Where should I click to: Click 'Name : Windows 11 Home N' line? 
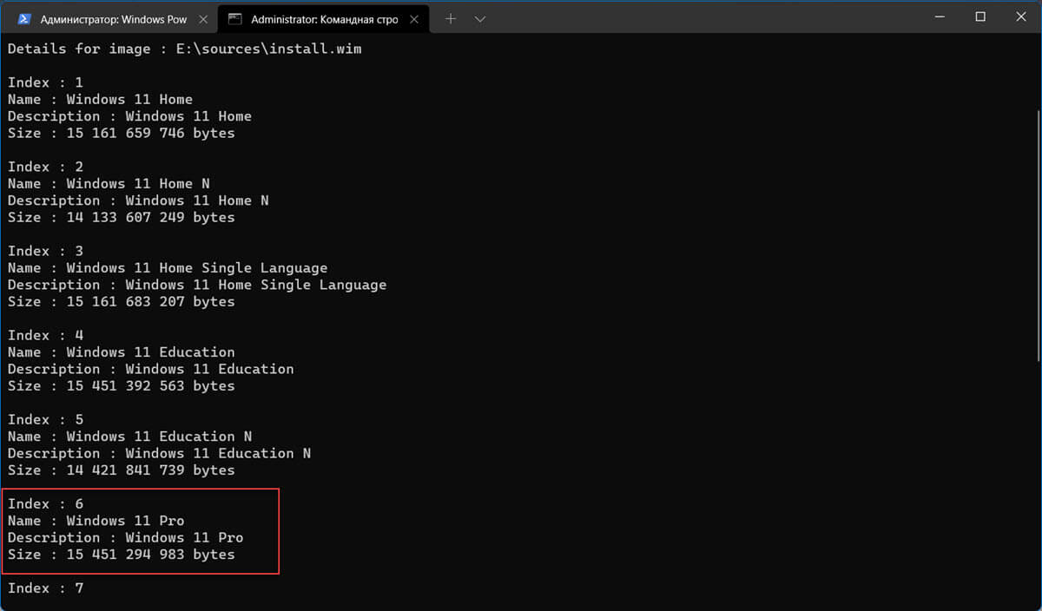[x=109, y=183]
